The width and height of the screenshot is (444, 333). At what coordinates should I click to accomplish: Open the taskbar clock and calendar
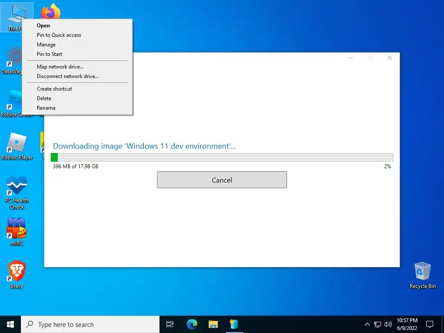click(x=407, y=324)
